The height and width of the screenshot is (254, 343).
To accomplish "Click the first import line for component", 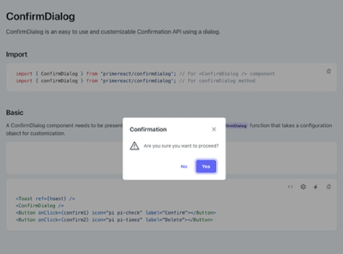I will 145,74.
